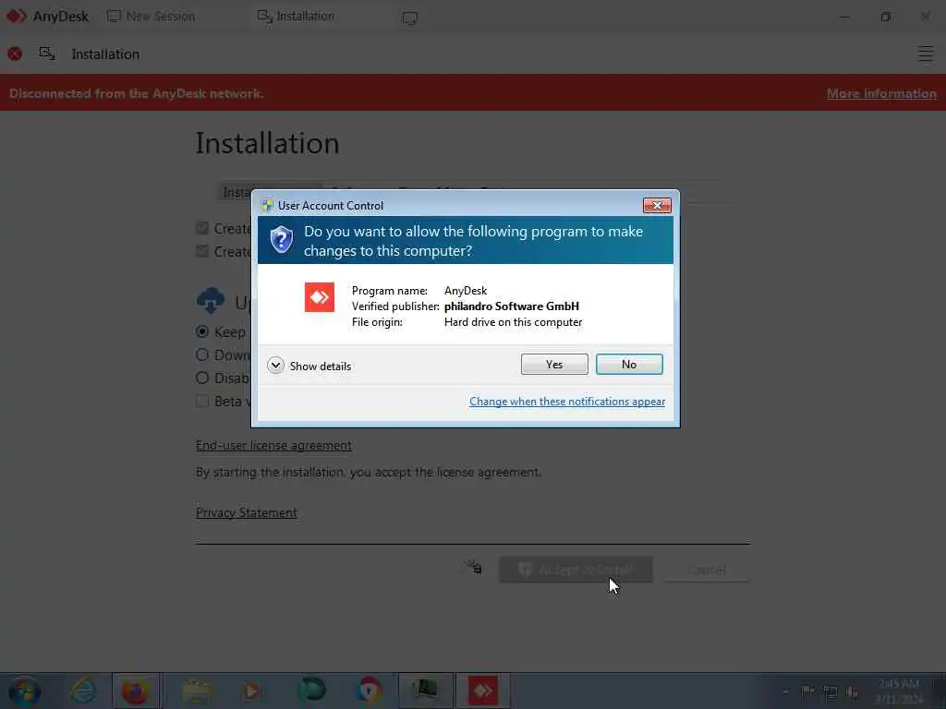Toggle the first Create shortcut checkbox
946x709 pixels.
pyautogui.click(x=202, y=228)
